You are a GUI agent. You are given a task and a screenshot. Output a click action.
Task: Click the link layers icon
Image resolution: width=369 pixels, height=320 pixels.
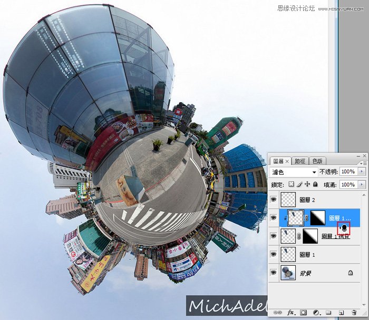tap(276, 312)
